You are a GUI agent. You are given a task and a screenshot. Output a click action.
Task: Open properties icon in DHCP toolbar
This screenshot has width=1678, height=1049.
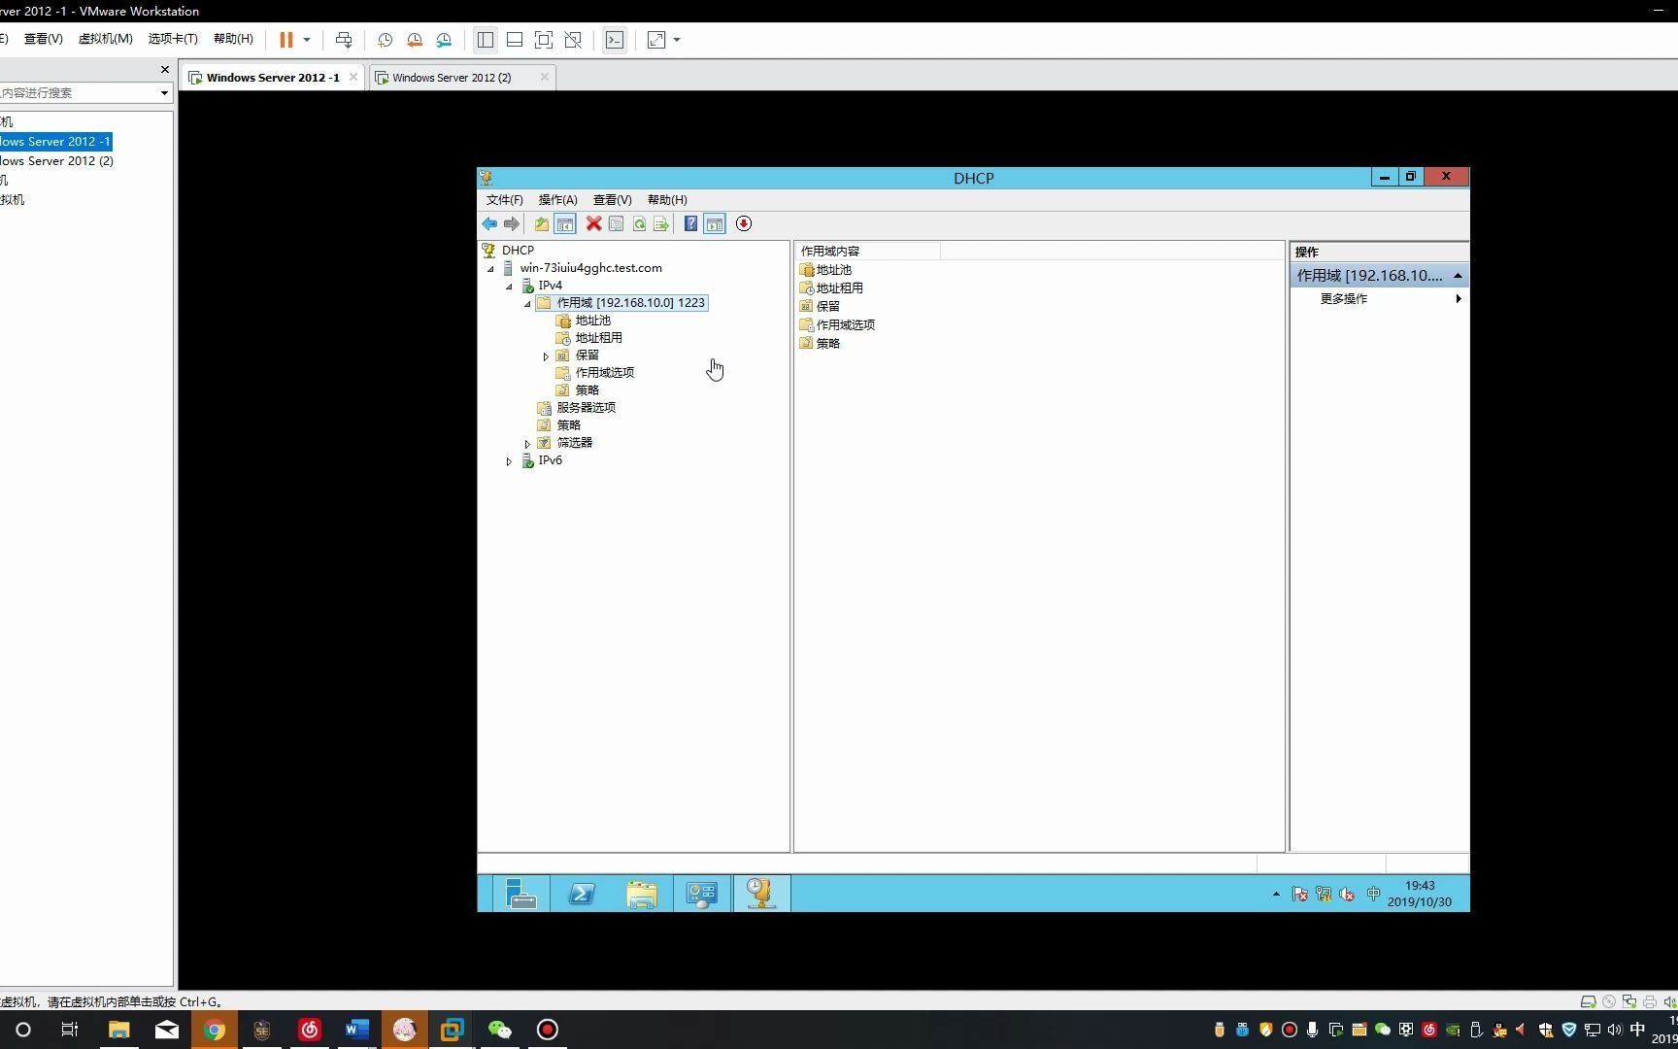click(616, 224)
